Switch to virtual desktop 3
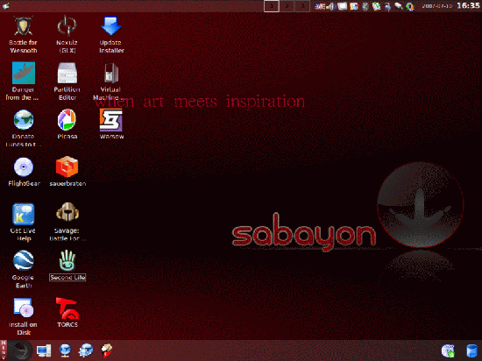 point(302,6)
